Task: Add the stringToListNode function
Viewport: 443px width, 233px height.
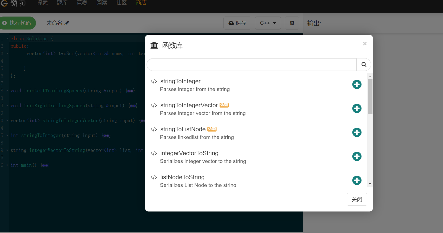Action: [357, 132]
